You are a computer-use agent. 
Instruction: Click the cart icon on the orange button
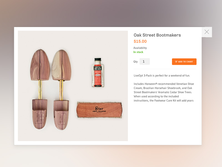tap(176, 62)
